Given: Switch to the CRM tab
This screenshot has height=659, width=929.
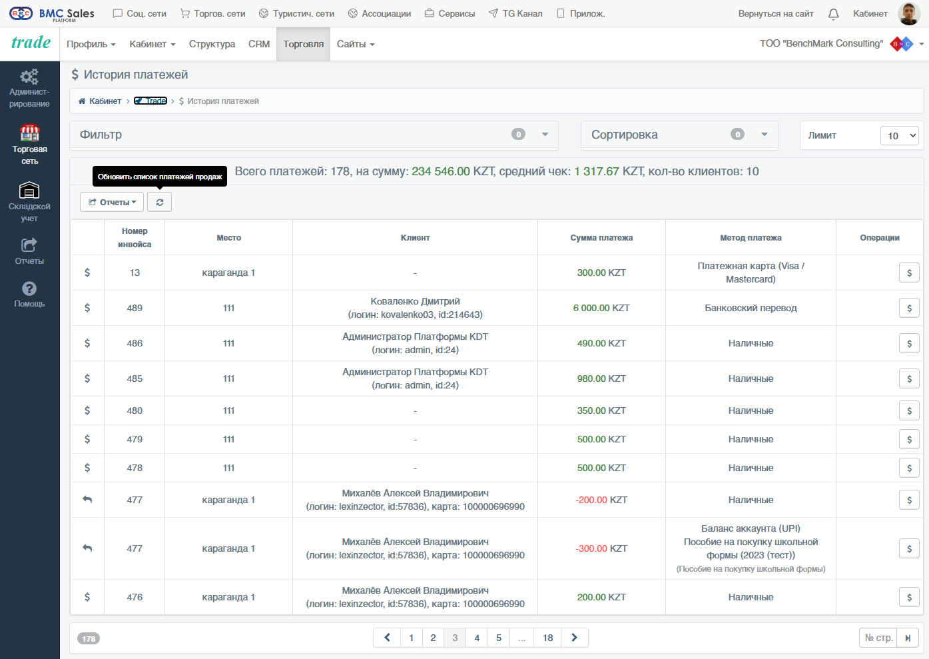Looking at the screenshot, I should click(x=259, y=44).
